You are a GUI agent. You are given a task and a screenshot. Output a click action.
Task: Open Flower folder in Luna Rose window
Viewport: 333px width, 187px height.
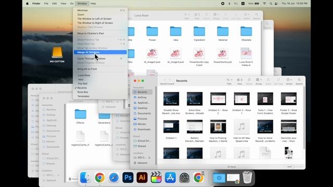[x=152, y=31]
